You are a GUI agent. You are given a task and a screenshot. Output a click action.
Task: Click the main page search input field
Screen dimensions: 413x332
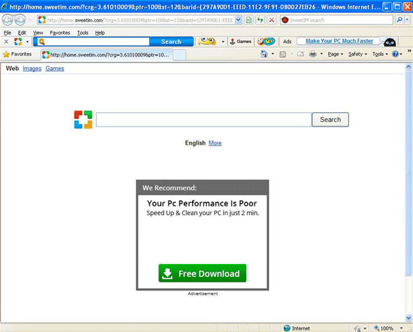[204, 120]
